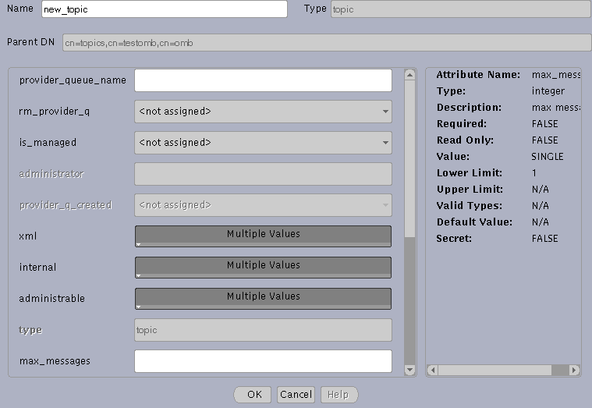Open the is_managed dropdown
592x408 pixels.
coord(263,143)
